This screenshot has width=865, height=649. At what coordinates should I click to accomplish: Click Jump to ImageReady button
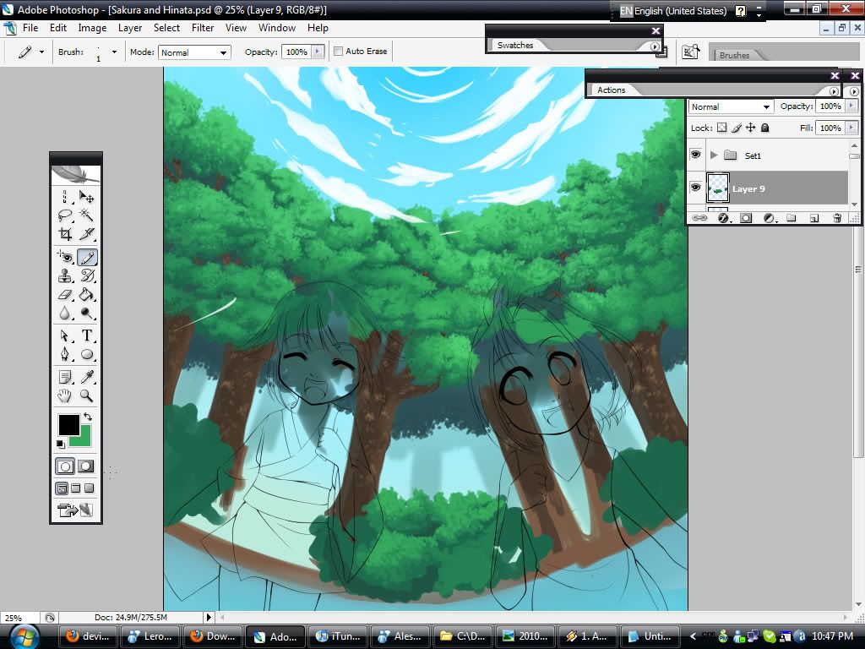tap(75, 510)
